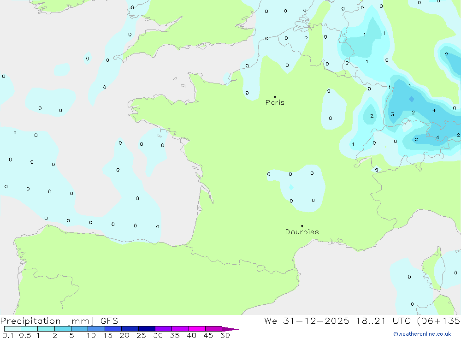
Task: Select the black dot marking Paris
Action: click(x=275, y=96)
